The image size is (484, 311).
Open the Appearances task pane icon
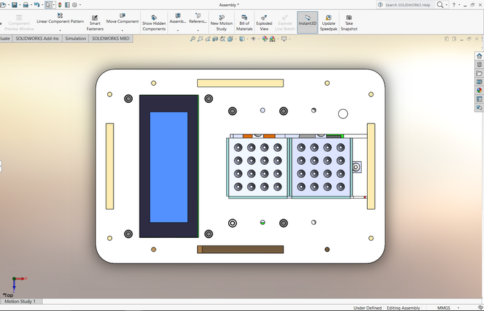[479, 90]
